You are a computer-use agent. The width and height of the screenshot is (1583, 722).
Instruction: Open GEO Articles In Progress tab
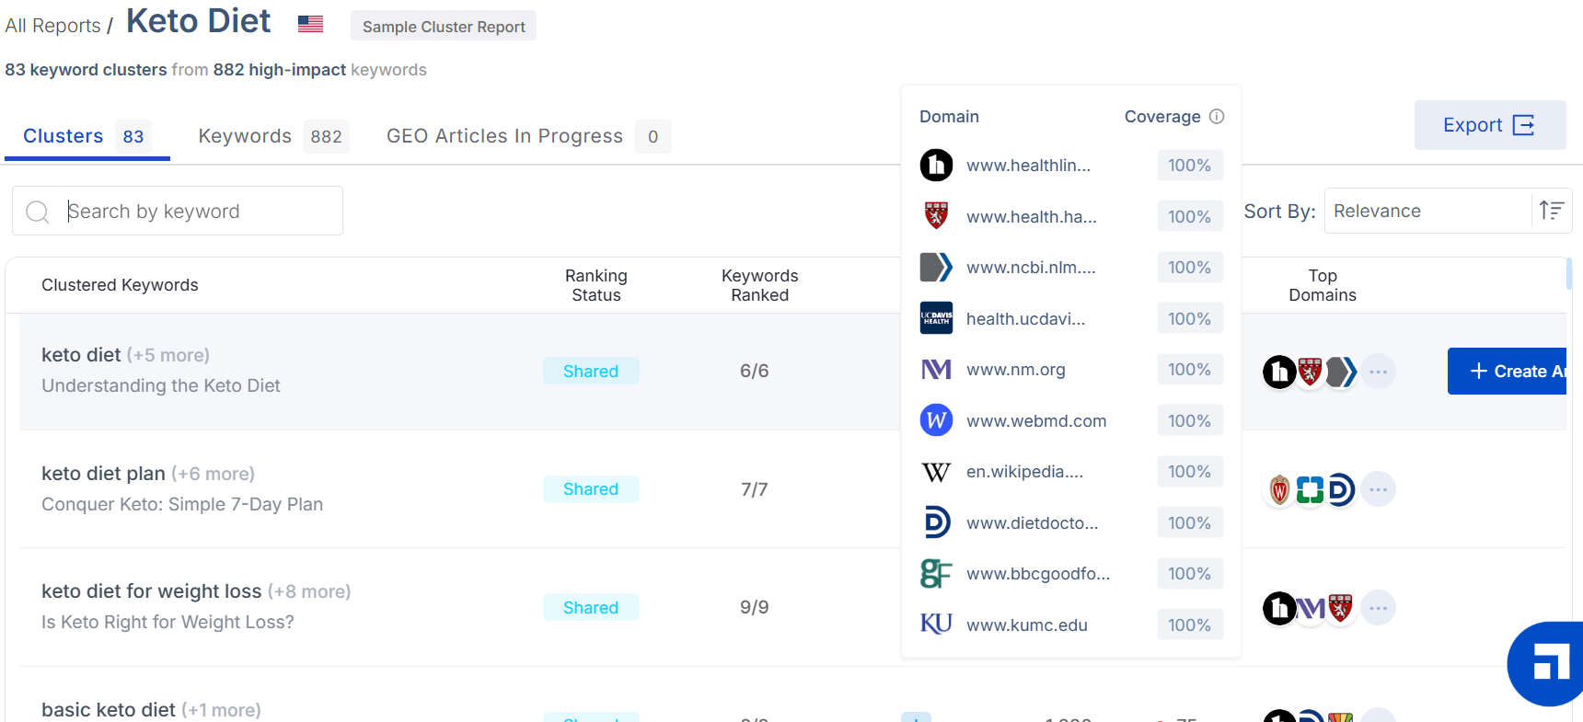click(528, 136)
